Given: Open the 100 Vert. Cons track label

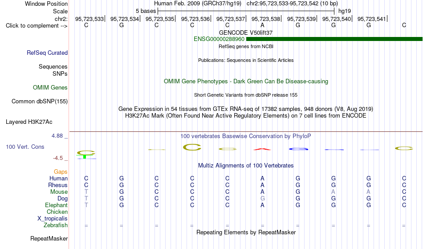Looking at the screenshot, I should click(25, 147).
